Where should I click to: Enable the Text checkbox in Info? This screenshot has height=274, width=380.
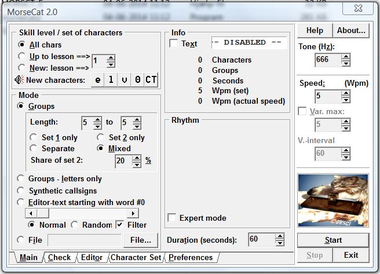click(x=174, y=43)
